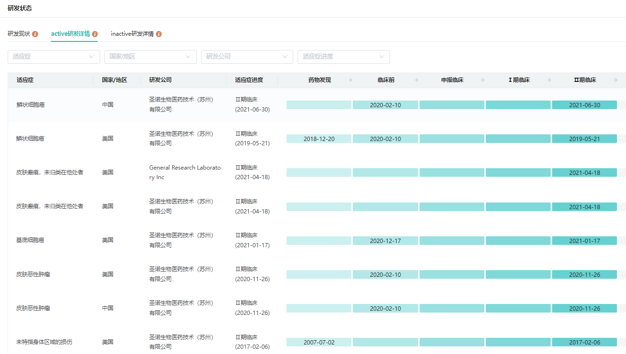Switch to the 研发现状 tab

pyautogui.click(x=19, y=34)
